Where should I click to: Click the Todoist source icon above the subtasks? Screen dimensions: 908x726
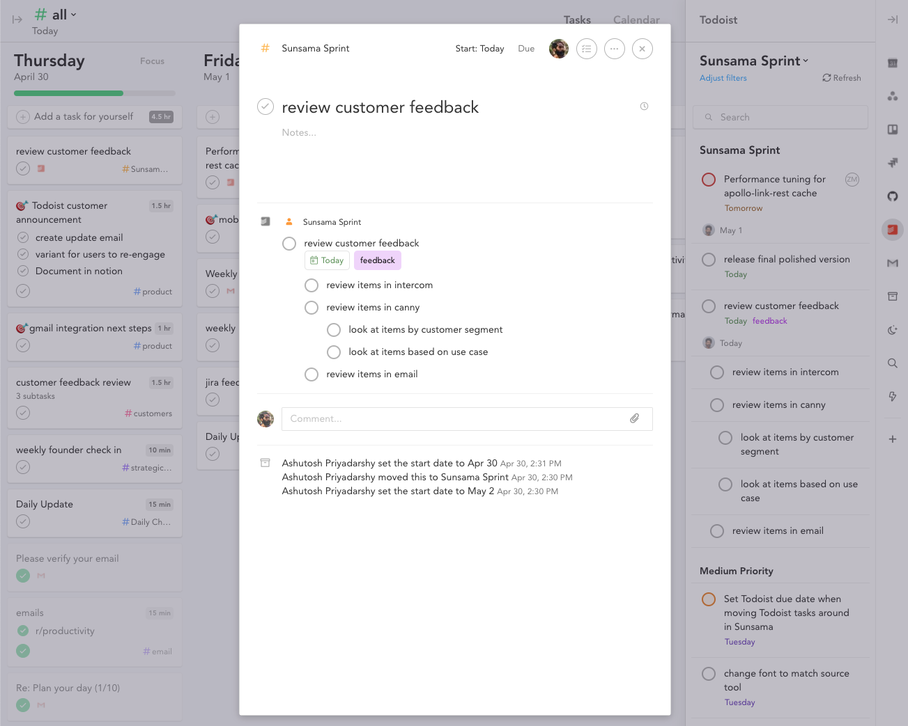[x=266, y=221]
